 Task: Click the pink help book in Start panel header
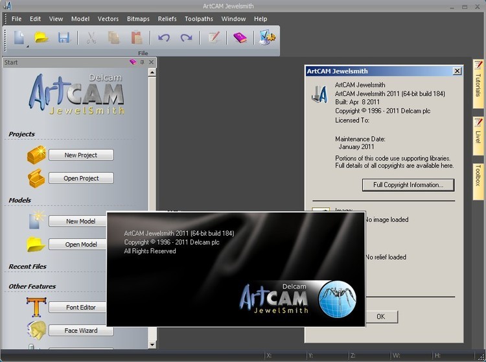point(133,62)
